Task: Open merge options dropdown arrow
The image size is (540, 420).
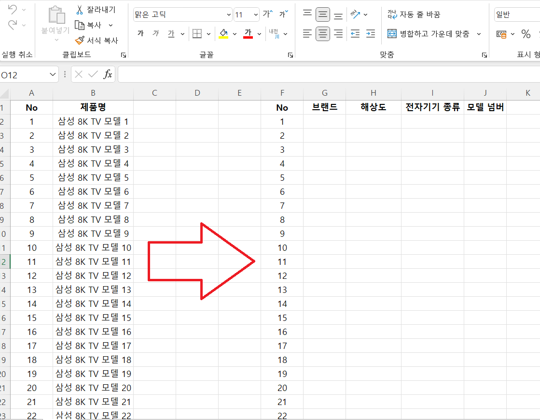Action: 479,34
